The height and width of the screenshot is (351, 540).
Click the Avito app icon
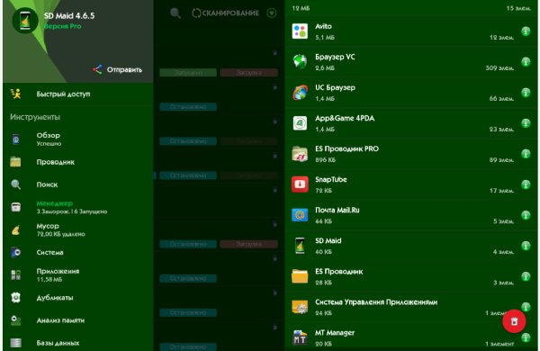[x=300, y=31]
